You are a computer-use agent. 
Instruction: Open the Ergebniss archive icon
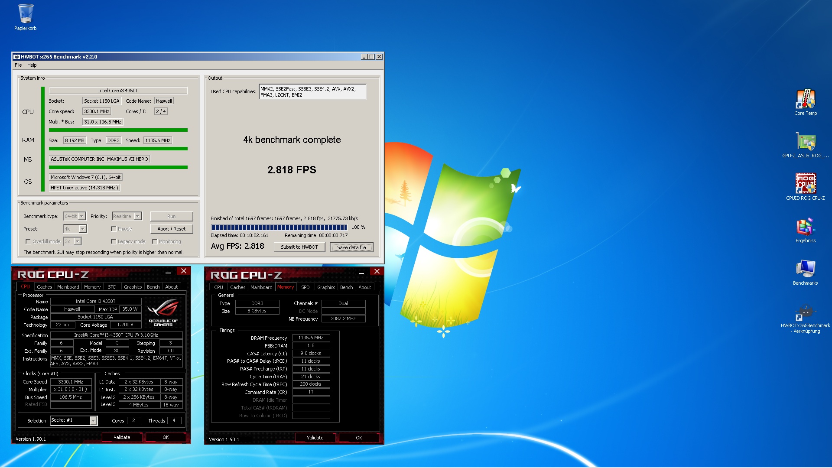click(x=806, y=230)
